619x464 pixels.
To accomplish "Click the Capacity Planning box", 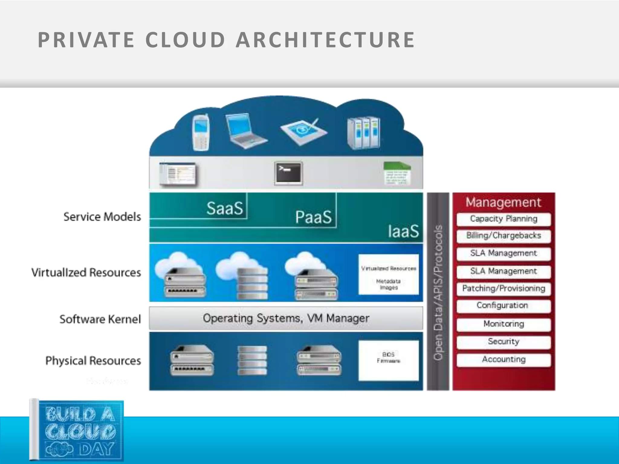I will [x=504, y=219].
